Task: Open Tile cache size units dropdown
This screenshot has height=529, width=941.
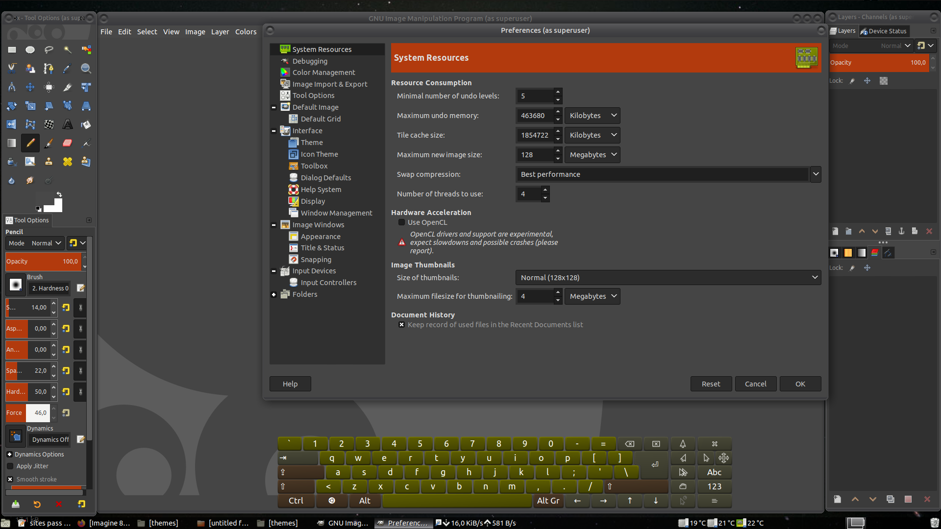Action: (592, 135)
